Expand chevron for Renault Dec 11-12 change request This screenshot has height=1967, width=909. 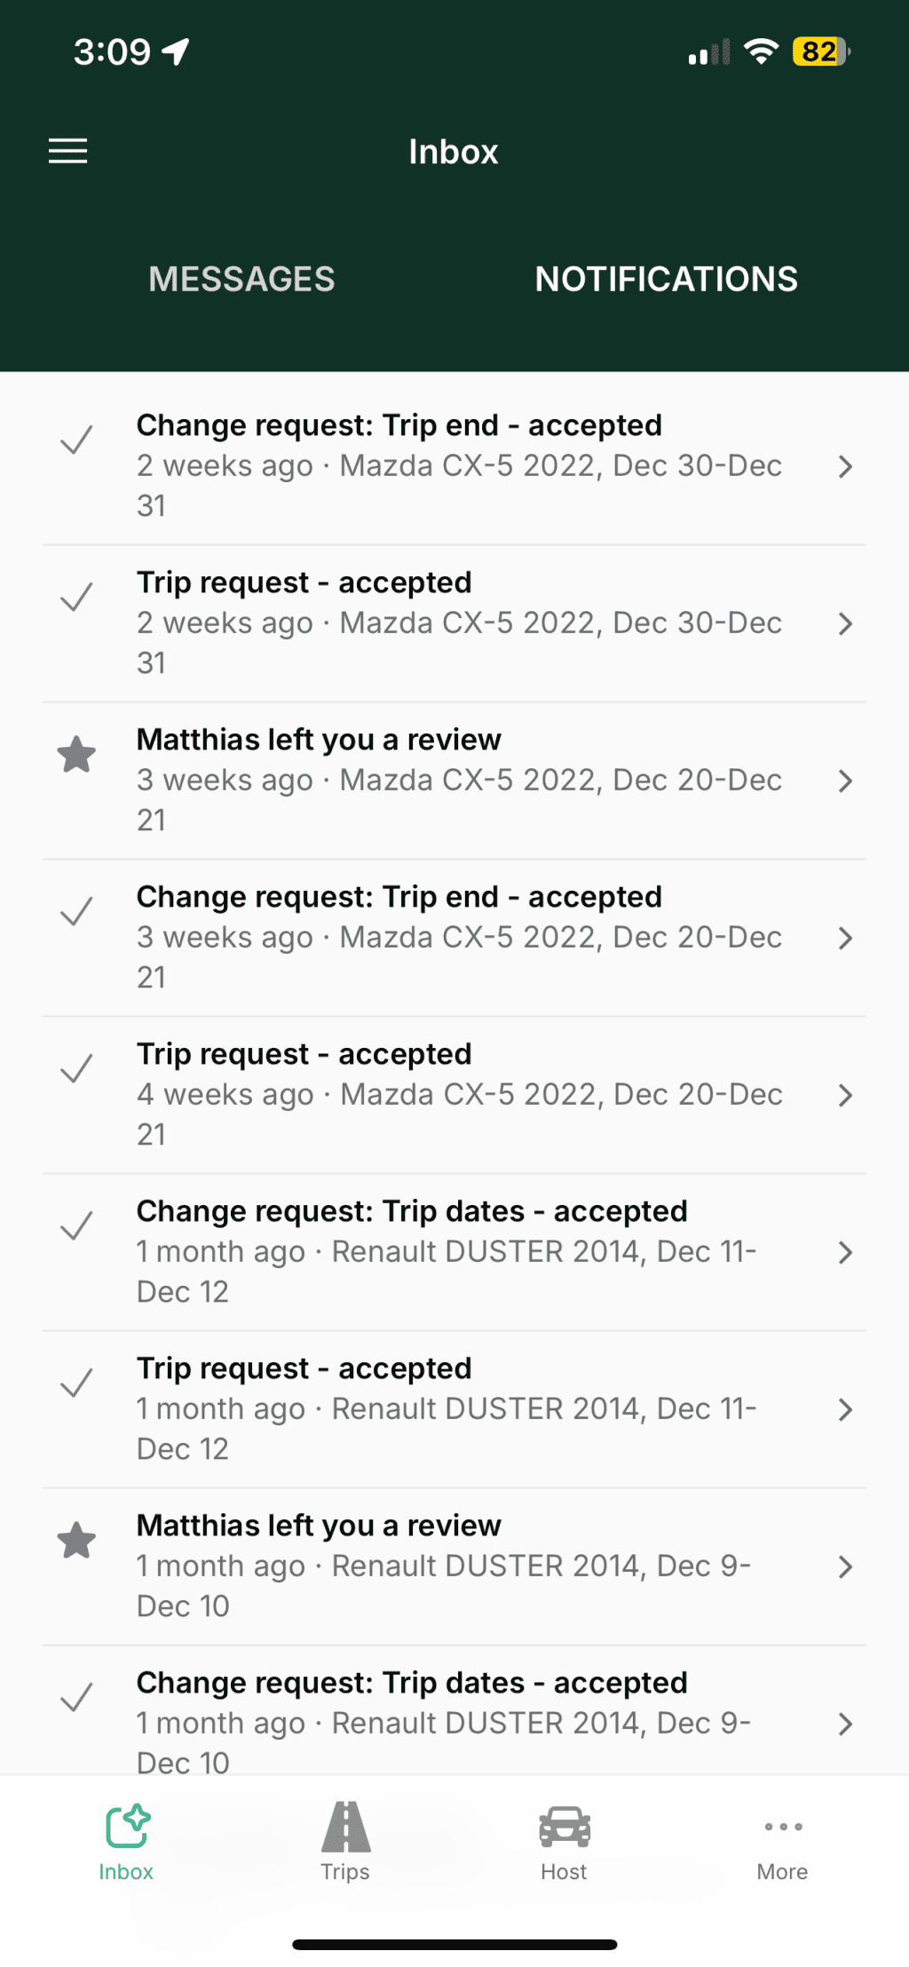point(845,1252)
